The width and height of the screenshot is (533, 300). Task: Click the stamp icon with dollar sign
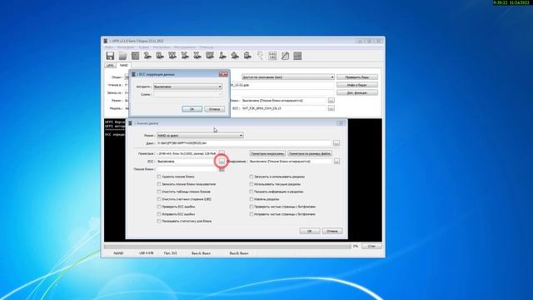235,56
